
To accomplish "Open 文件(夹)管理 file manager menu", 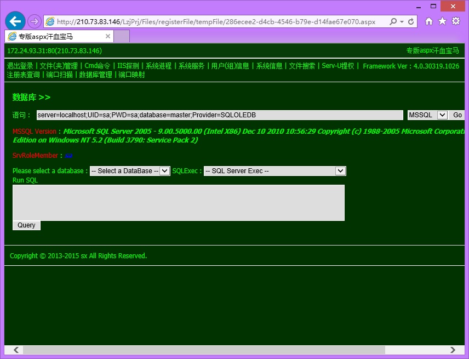I will pos(59,66).
